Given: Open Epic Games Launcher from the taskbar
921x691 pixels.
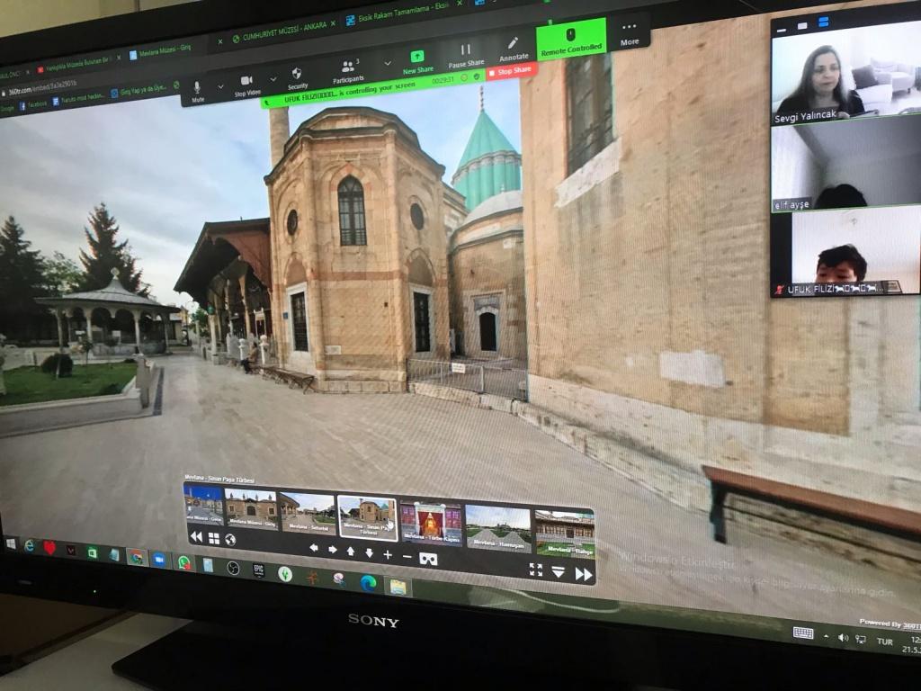Looking at the screenshot, I should (x=258, y=570).
